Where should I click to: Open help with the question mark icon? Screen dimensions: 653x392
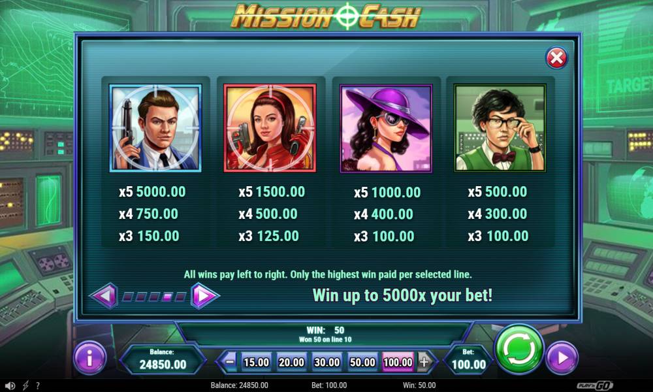click(38, 385)
